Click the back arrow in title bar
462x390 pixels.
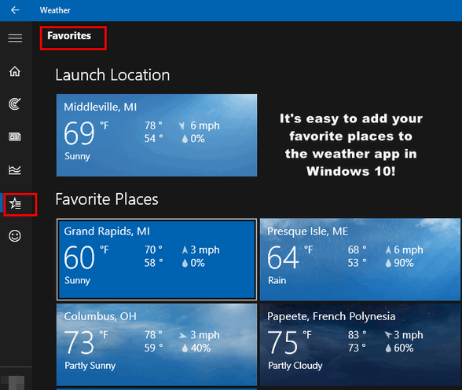coord(15,10)
